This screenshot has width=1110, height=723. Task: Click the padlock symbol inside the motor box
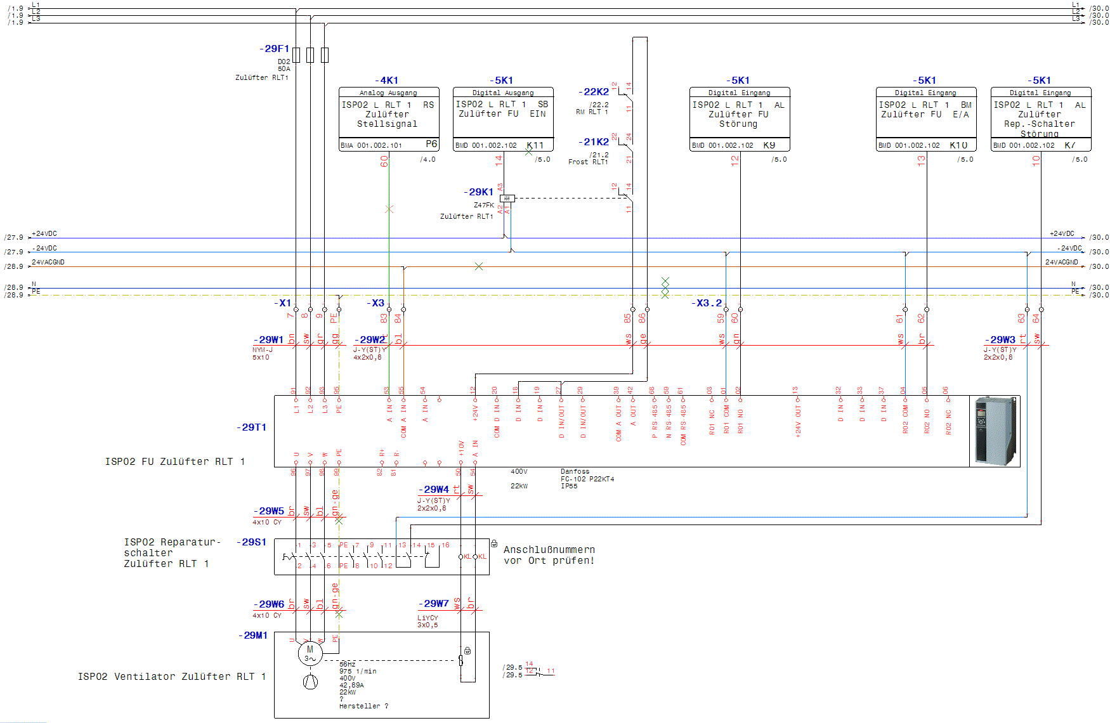[467, 651]
